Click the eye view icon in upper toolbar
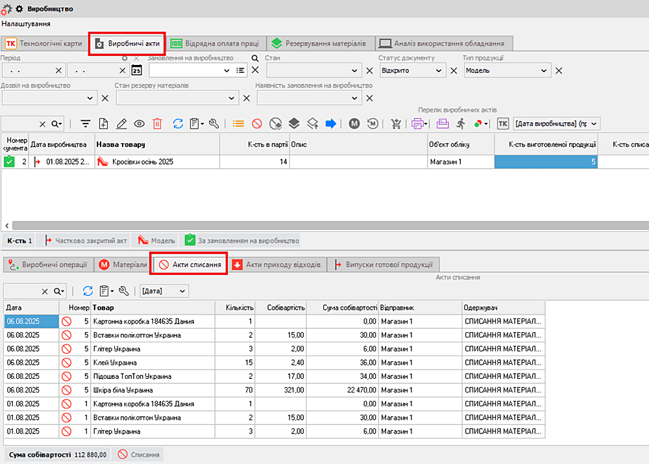 click(139, 123)
